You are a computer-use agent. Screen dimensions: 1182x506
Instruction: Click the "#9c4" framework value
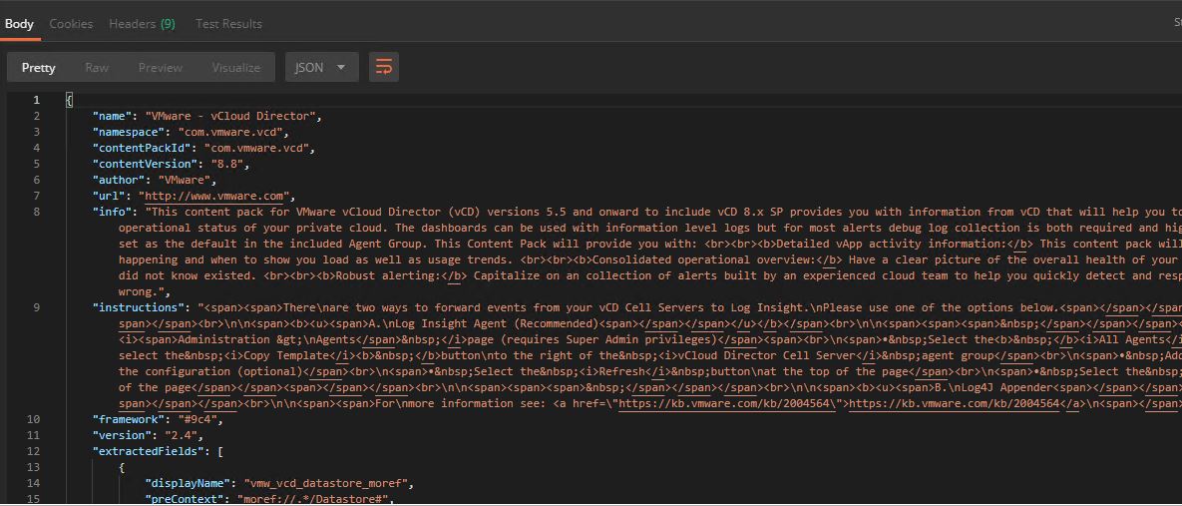click(x=198, y=418)
